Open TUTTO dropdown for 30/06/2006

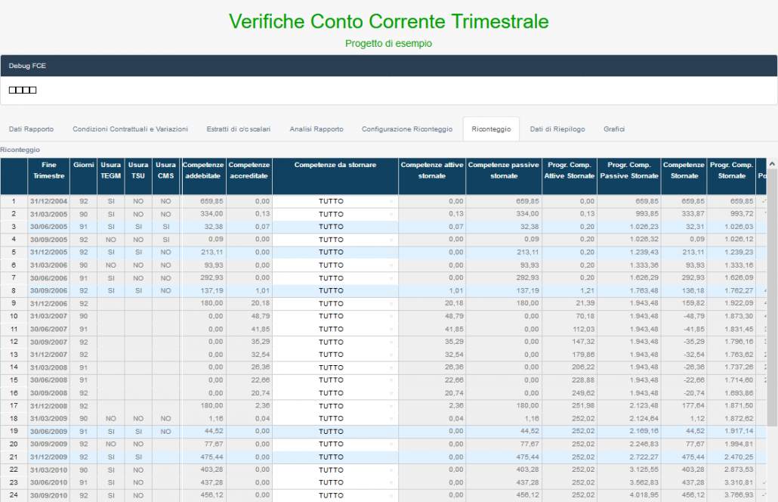[x=335, y=278]
